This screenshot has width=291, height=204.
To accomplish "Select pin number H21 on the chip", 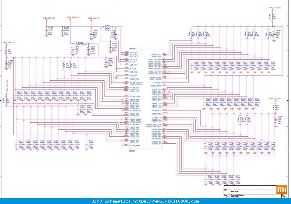I will [x=126, y=145].
